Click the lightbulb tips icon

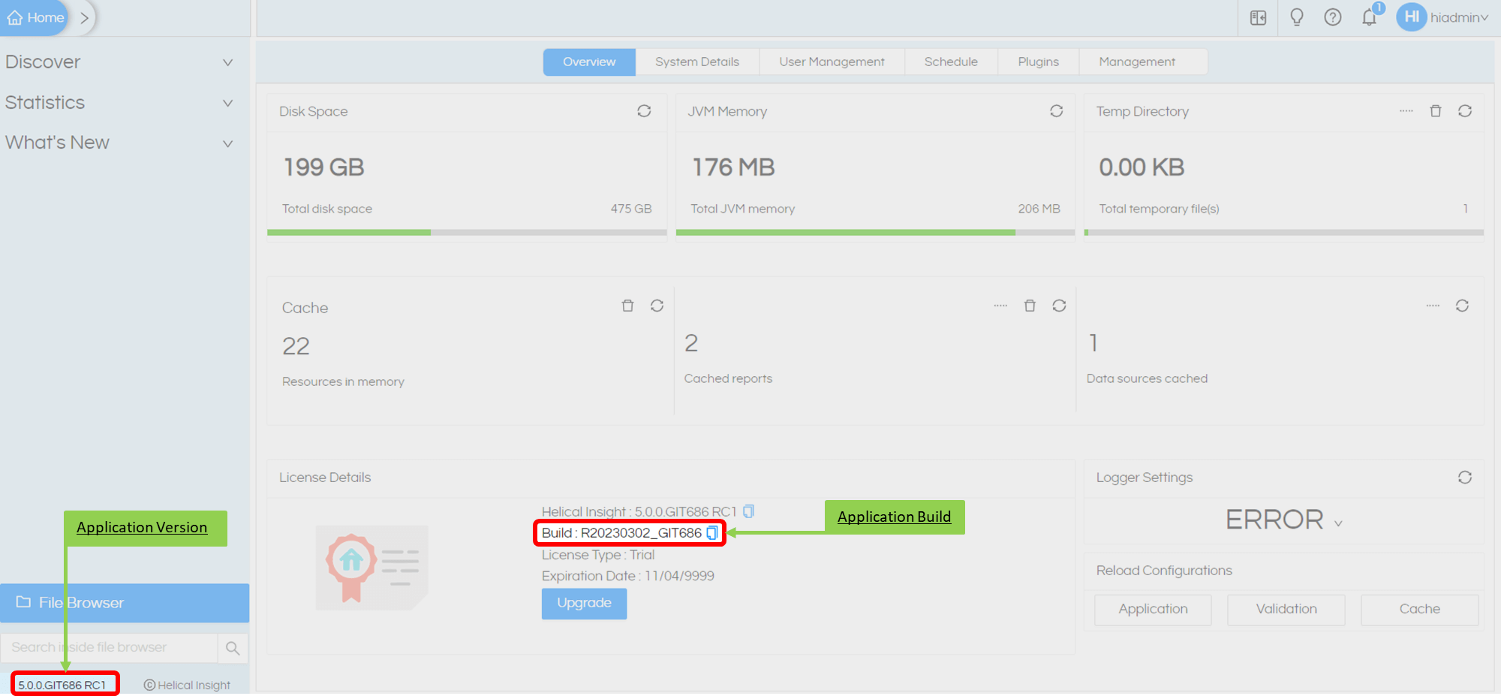(x=1297, y=17)
